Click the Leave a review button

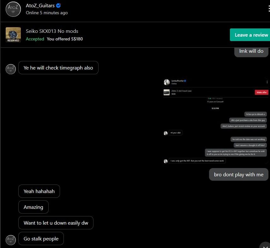[250, 35]
